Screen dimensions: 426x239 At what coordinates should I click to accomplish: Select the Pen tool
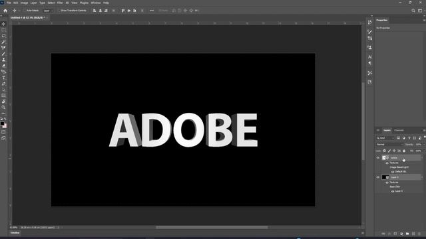click(3, 84)
